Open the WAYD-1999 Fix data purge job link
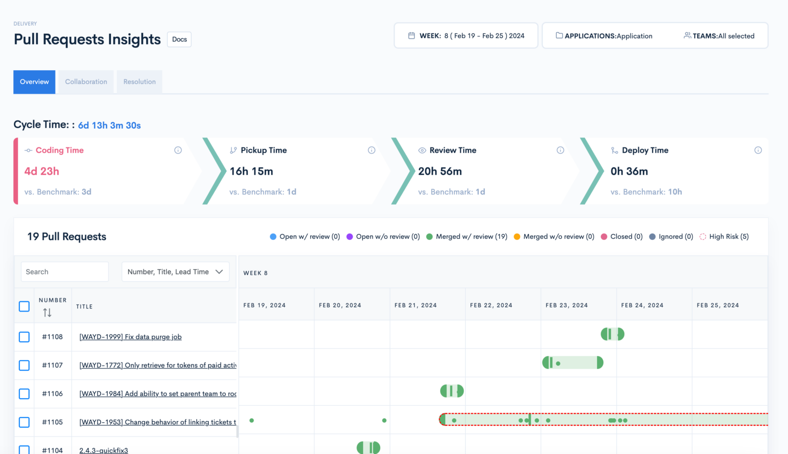The height and width of the screenshot is (454, 788). [130, 337]
